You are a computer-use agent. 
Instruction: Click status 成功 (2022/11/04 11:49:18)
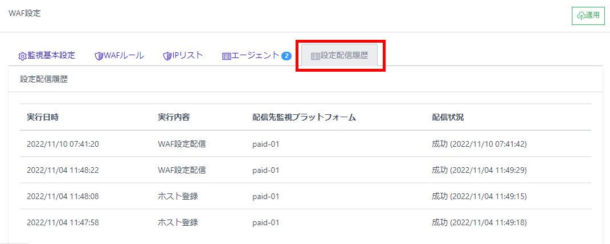pyautogui.click(x=479, y=222)
